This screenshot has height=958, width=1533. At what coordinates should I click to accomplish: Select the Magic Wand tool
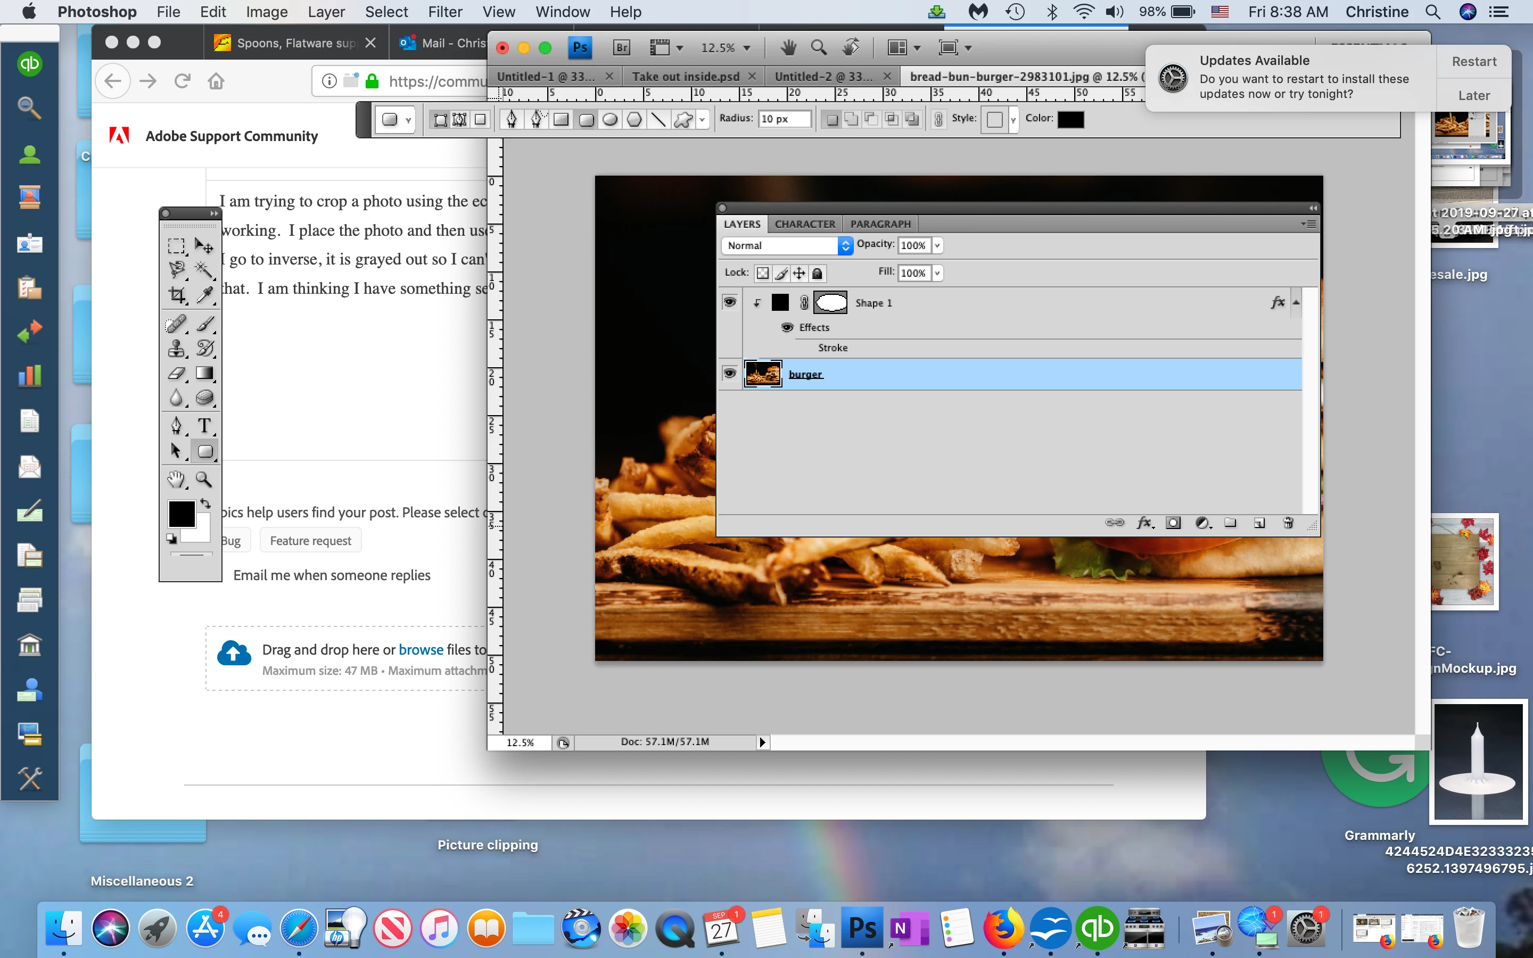[204, 270]
